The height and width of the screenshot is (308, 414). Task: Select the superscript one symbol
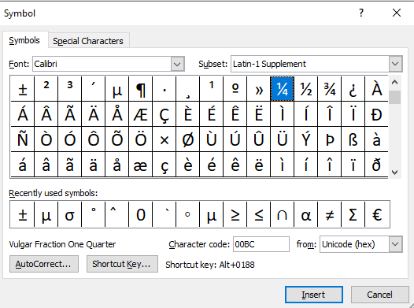(211, 89)
